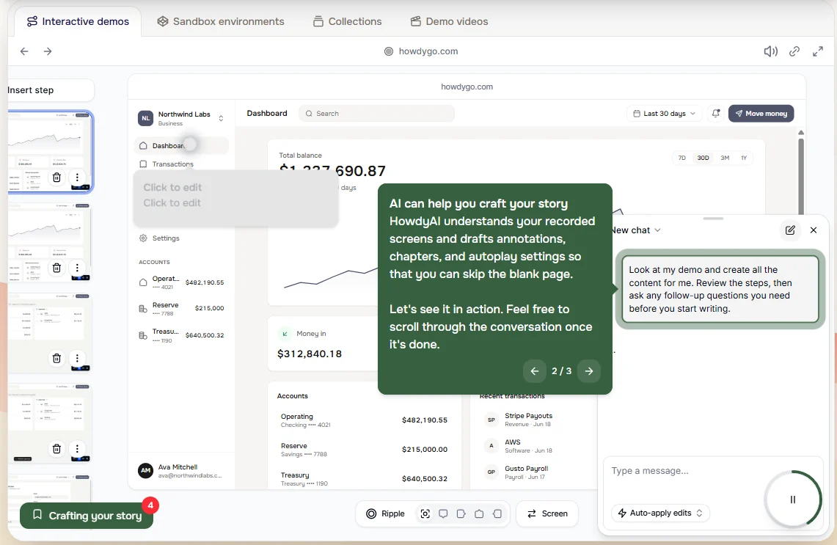Open more options for the third step thumbnail
837x545 pixels.
click(77, 358)
